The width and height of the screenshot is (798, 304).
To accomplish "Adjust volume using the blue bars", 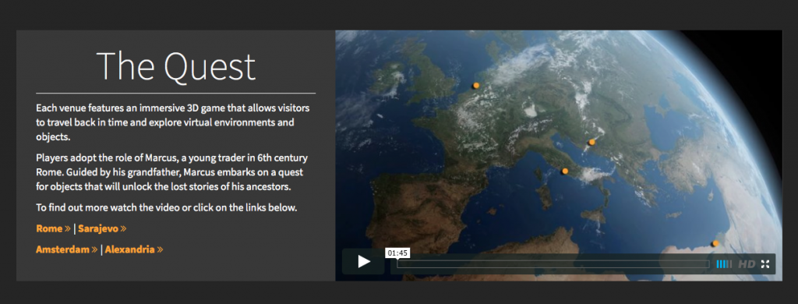I will coord(724,263).
